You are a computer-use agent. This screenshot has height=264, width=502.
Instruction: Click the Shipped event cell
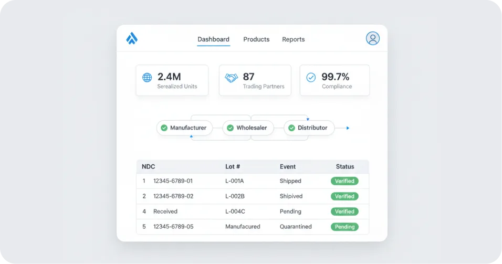tap(290, 181)
